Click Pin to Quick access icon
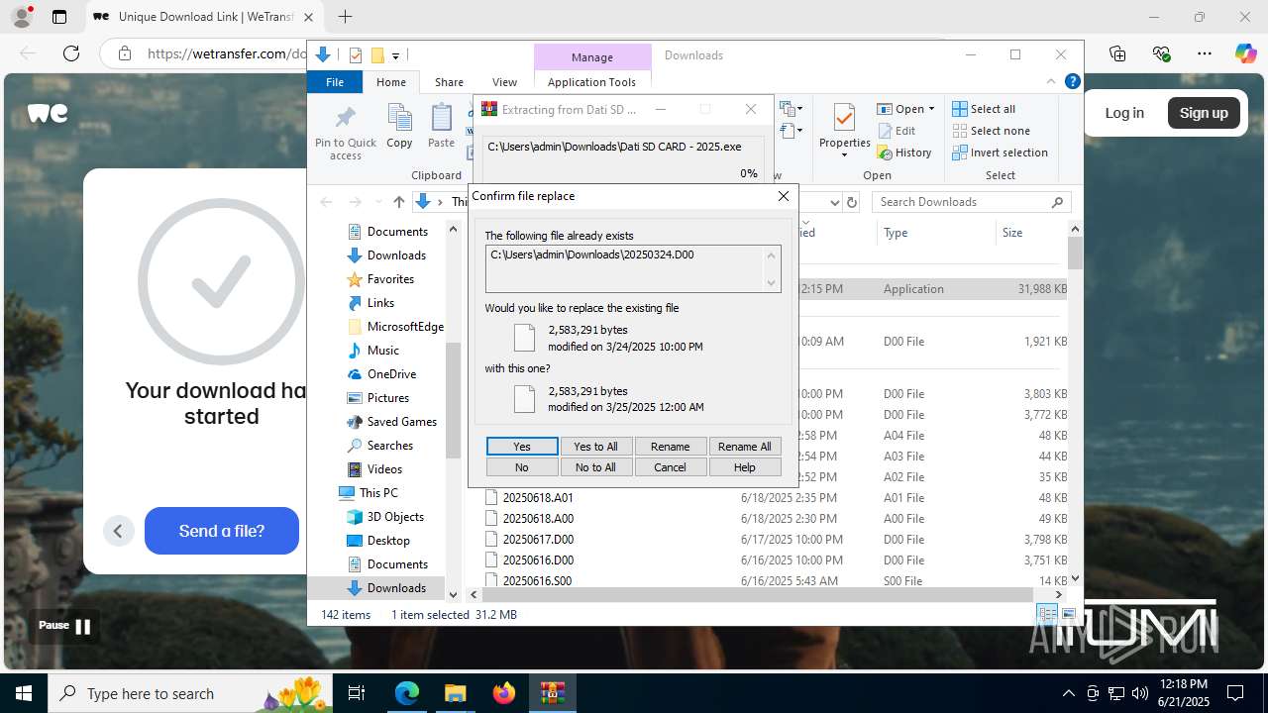1268x713 pixels. coord(345,133)
